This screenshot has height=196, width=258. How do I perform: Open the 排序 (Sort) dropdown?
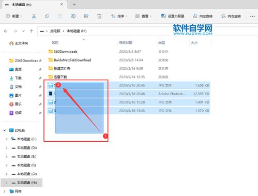[119, 16]
